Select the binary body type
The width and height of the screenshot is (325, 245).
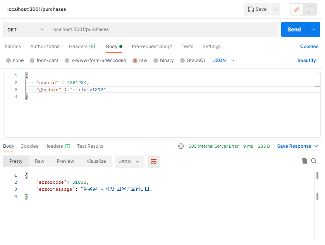[163, 60]
